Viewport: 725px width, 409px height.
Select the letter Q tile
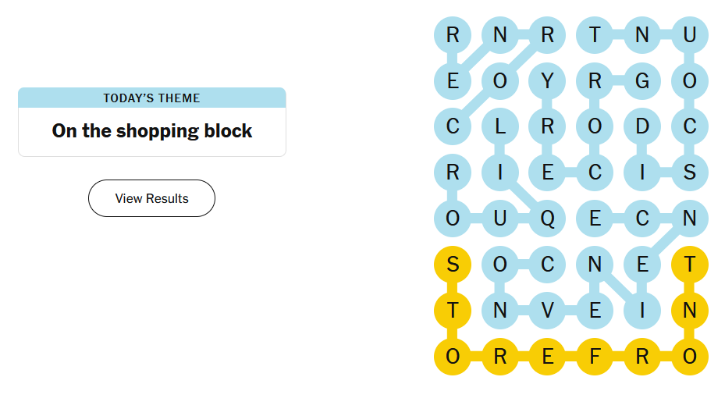pyautogui.click(x=547, y=219)
